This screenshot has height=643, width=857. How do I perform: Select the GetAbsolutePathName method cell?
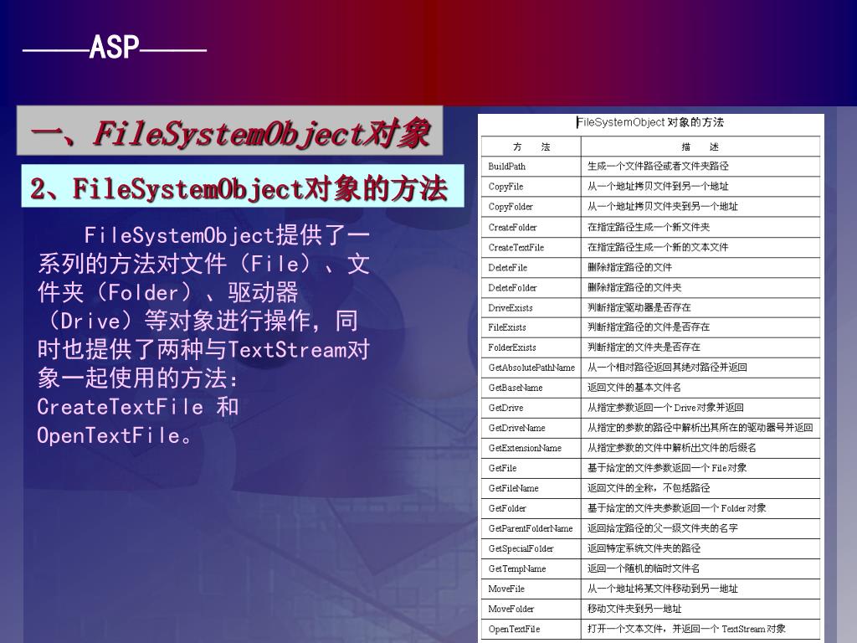pos(531,368)
